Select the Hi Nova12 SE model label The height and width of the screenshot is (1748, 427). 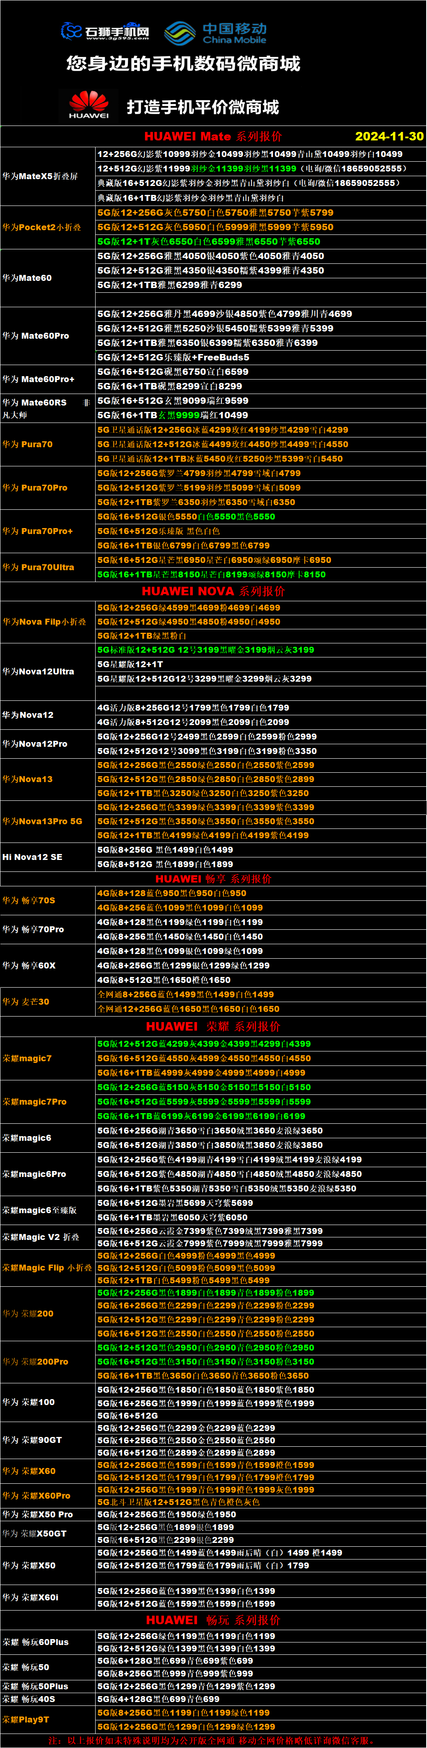point(32,858)
